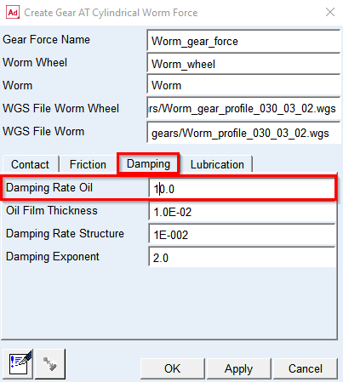
Task: Click the Damping Rate Structure field
Action: coord(242,235)
